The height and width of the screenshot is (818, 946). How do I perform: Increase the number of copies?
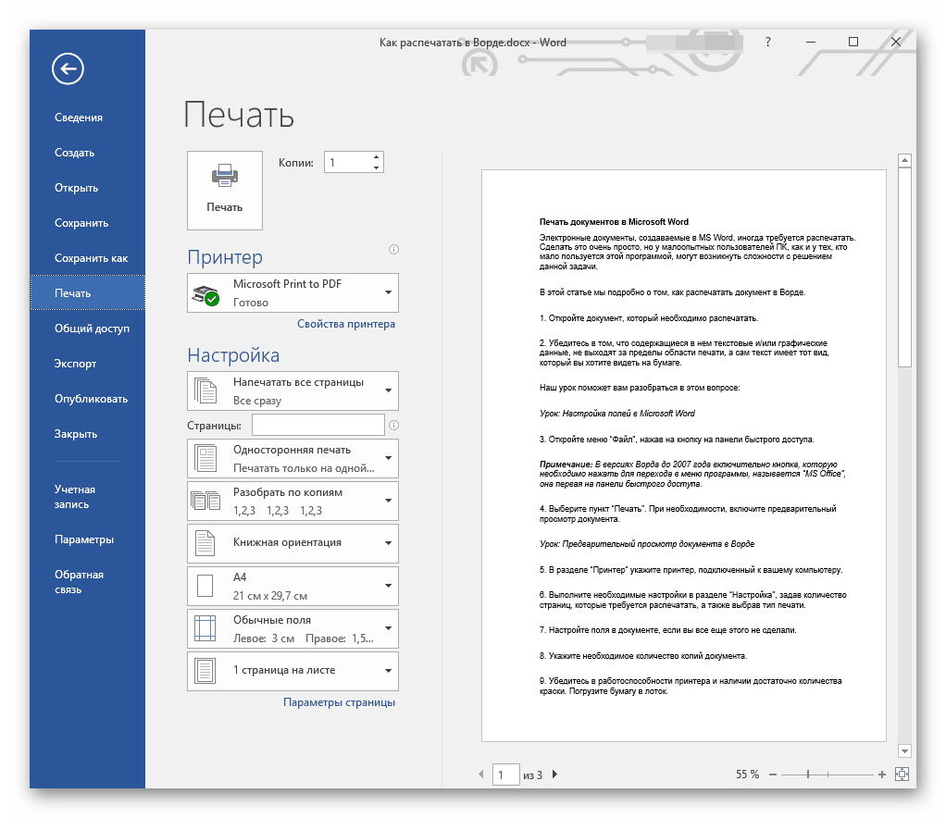pyautogui.click(x=376, y=157)
